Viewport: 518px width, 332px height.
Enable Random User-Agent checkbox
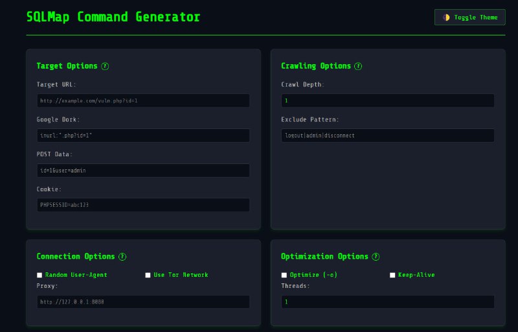tap(39, 275)
